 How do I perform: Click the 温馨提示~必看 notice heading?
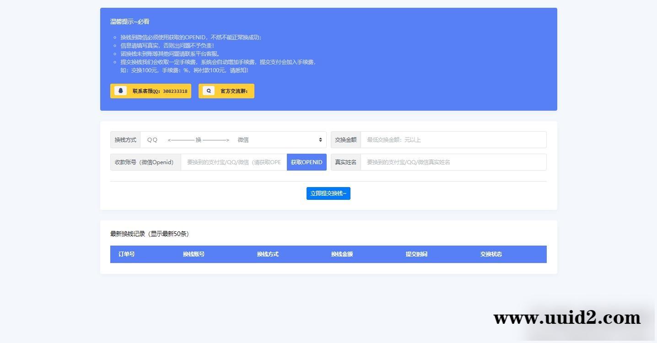point(129,21)
